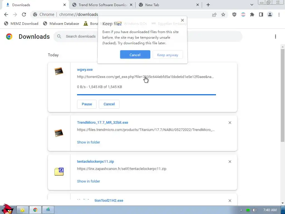Viewport: 285px width, 214px height.
Task: Click the linx.zapashcanon.fr source URL
Action: 122,169
